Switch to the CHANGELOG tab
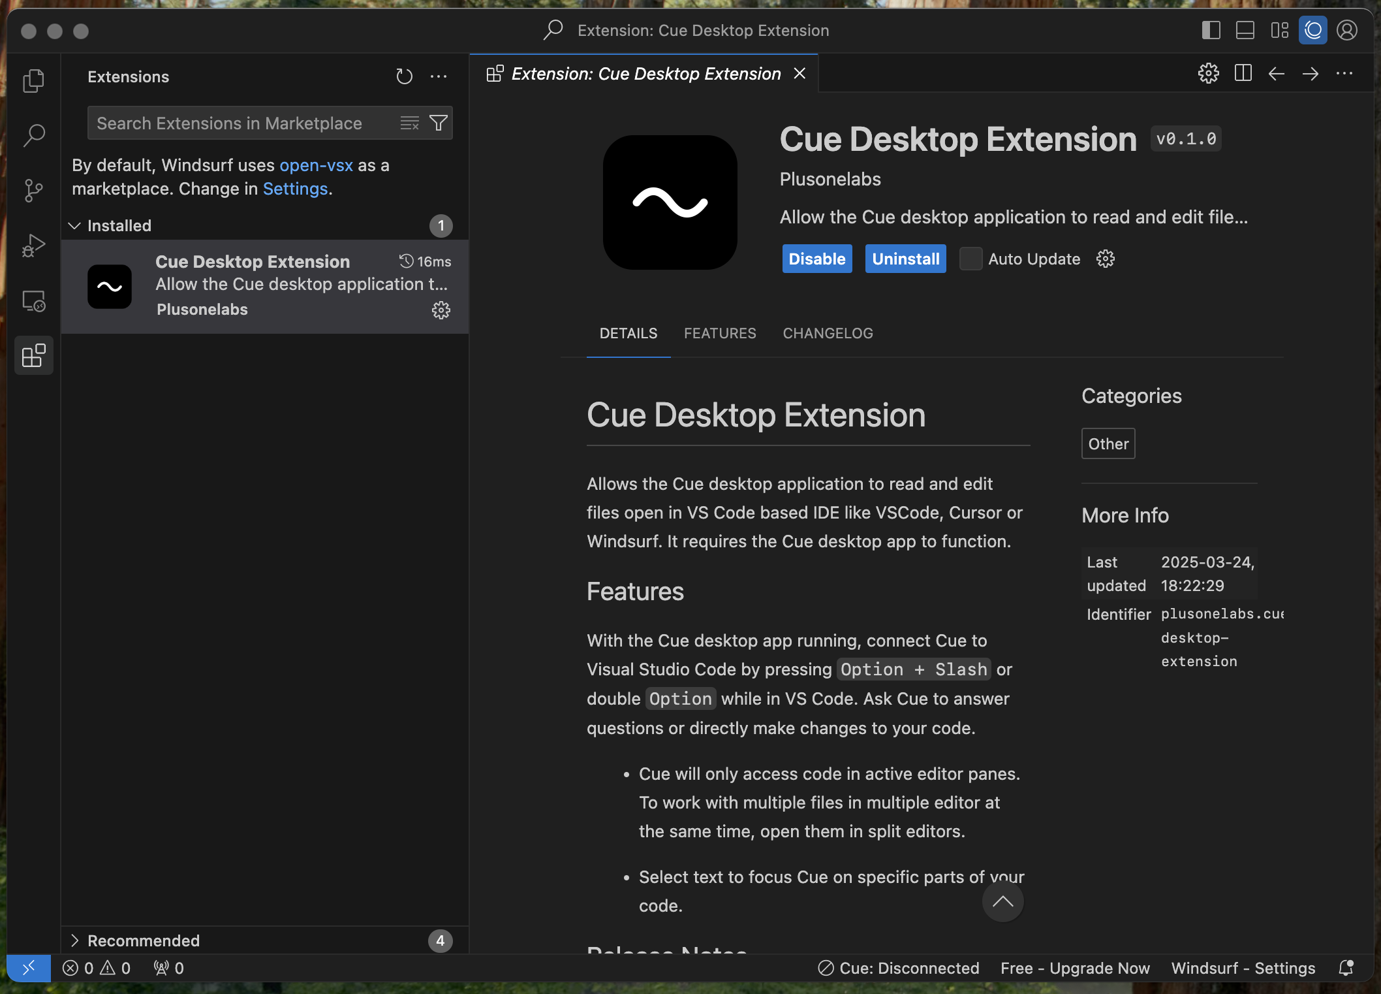The width and height of the screenshot is (1381, 994). pos(828,333)
